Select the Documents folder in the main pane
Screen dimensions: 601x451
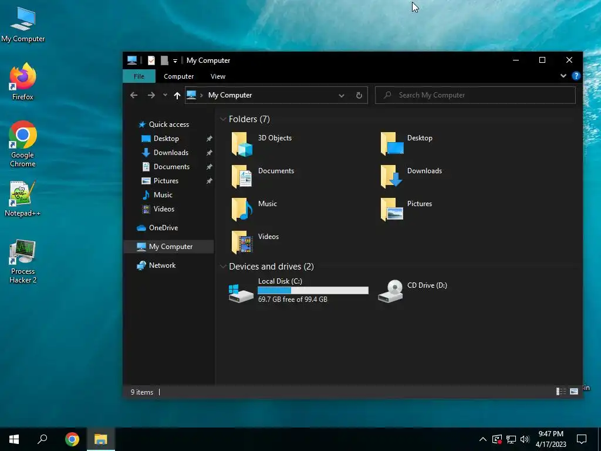(x=263, y=176)
